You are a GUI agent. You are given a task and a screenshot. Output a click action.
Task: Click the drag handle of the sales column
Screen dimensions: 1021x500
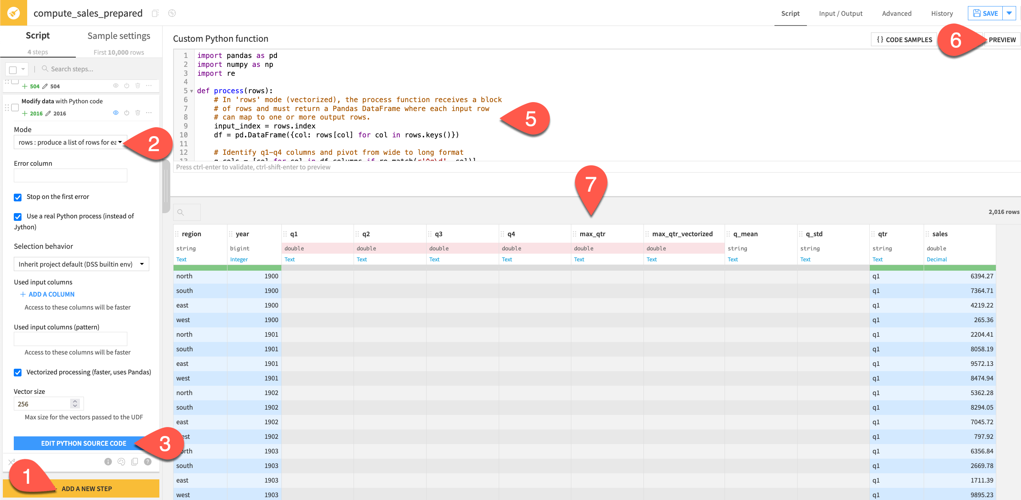pos(927,234)
